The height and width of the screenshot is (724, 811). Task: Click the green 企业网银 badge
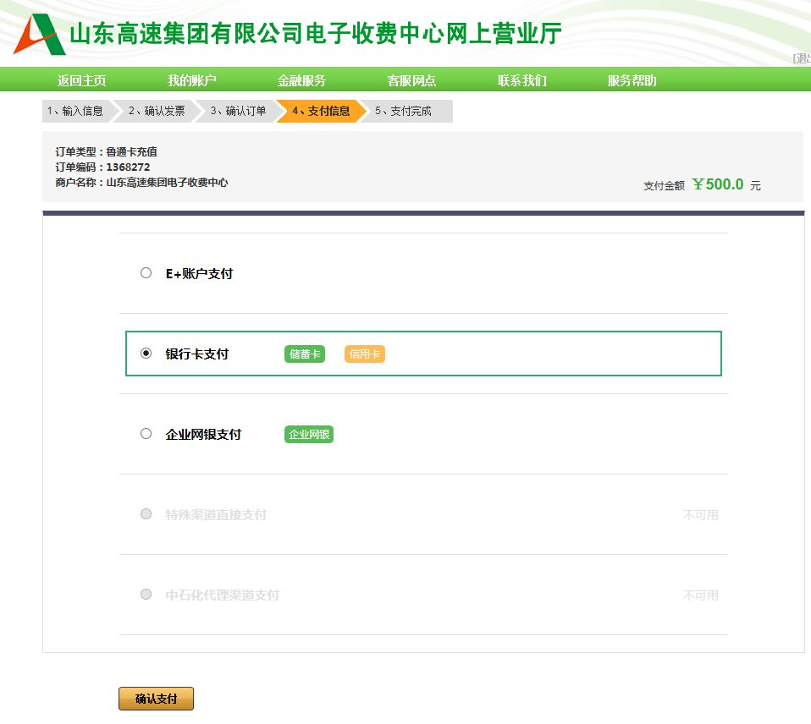point(309,435)
